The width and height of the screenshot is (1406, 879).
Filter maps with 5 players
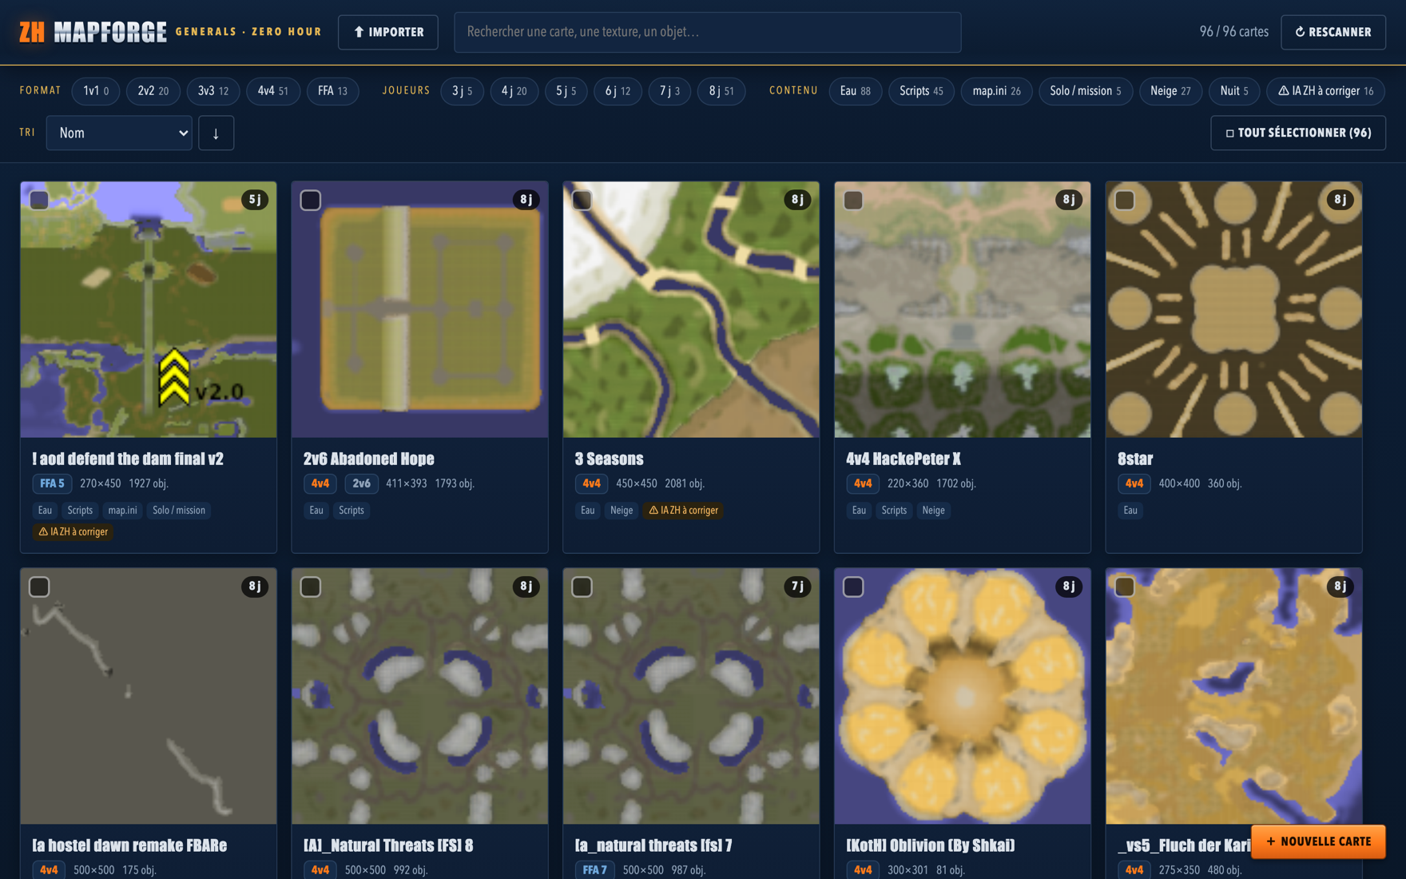[x=566, y=91]
